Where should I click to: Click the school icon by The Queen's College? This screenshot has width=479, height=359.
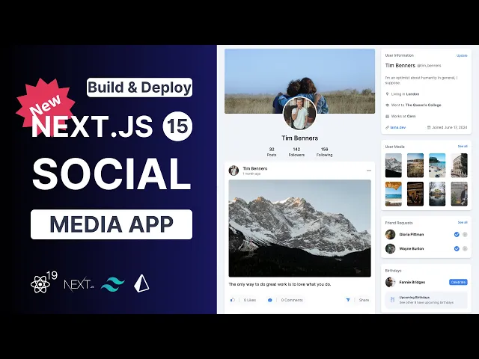[388, 105]
